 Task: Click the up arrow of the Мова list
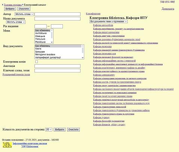click(52, 30)
